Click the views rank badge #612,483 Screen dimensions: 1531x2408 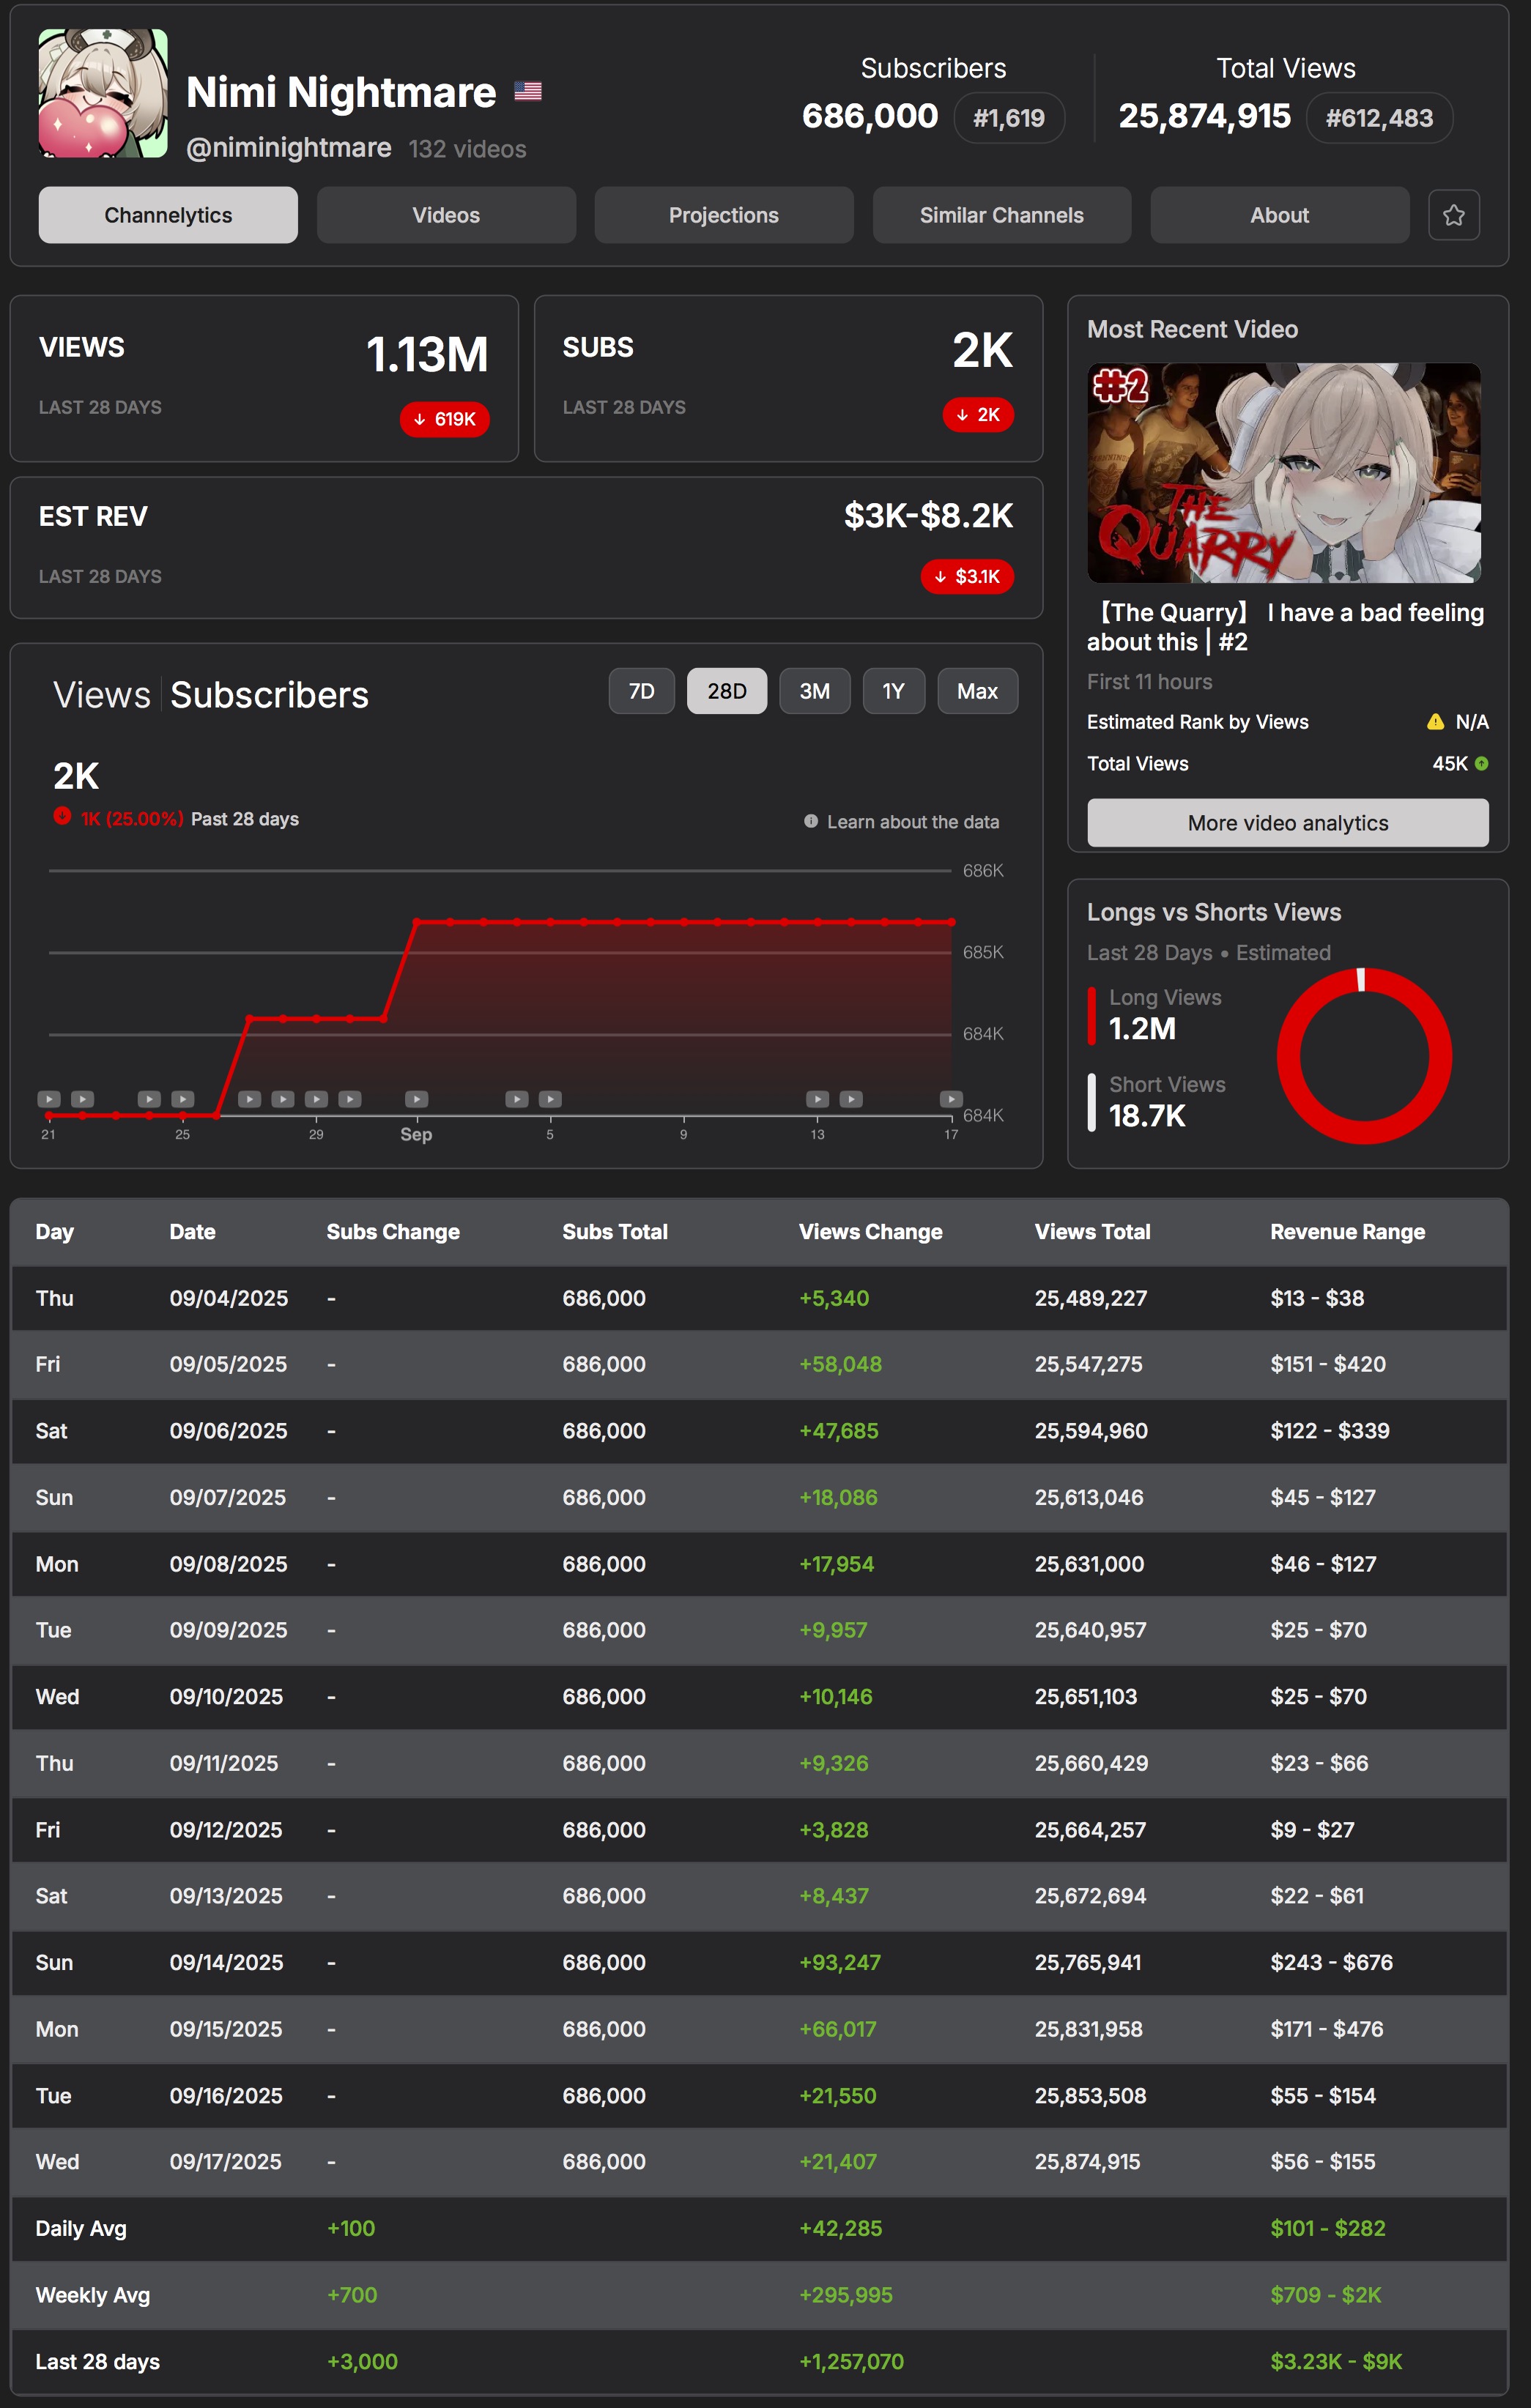click(x=1380, y=118)
